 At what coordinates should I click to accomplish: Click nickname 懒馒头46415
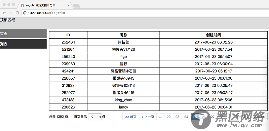point(123,93)
